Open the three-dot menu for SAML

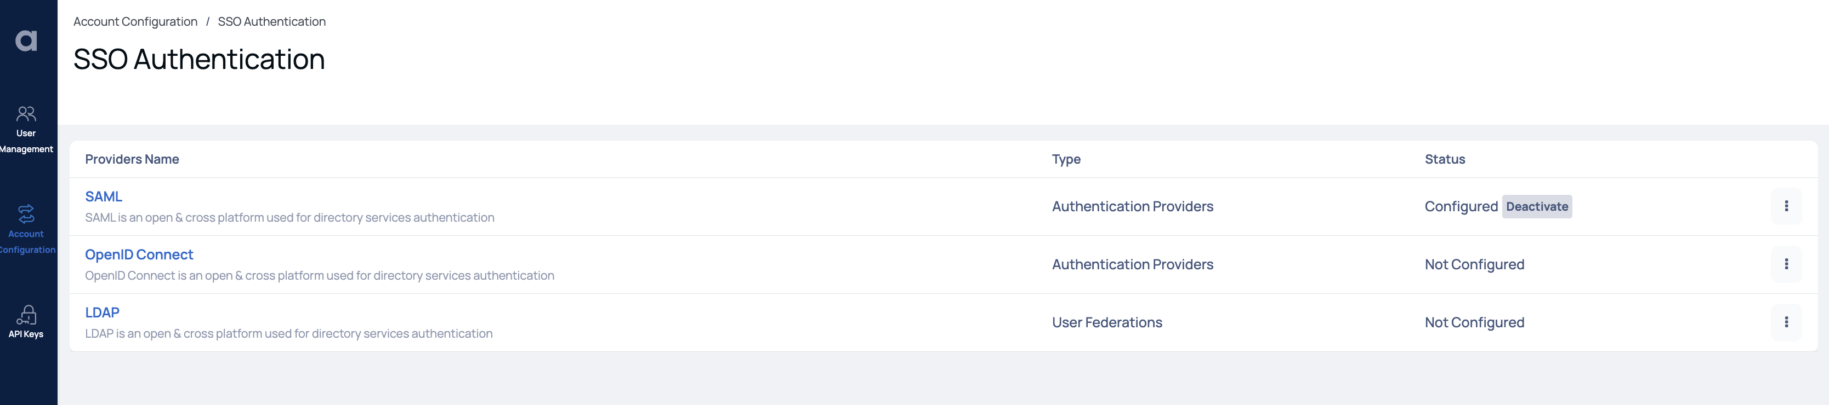coord(1786,206)
